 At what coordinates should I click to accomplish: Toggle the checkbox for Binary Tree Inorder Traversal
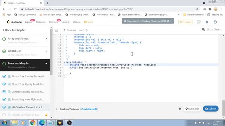click(x=4, y=76)
